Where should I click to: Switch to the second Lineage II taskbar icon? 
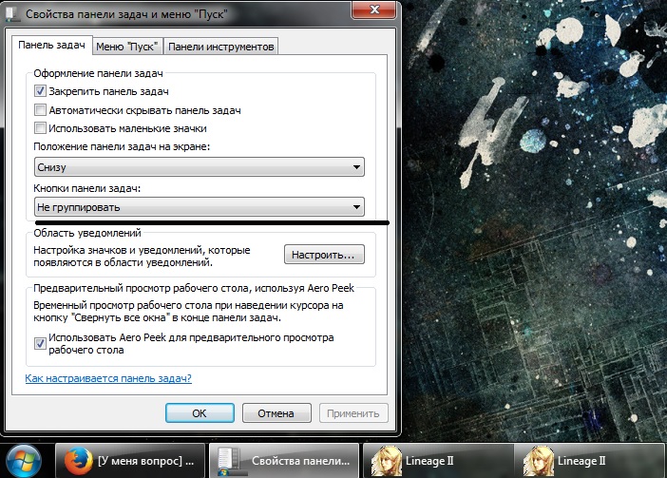pos(537,461)
